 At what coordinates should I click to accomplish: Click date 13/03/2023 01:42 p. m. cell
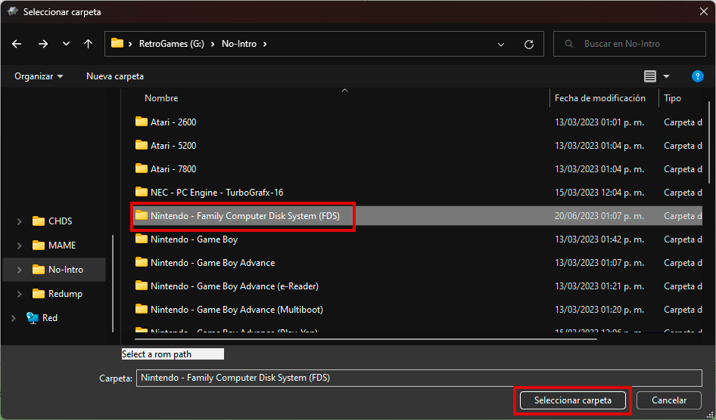click(x=599, y=239)
